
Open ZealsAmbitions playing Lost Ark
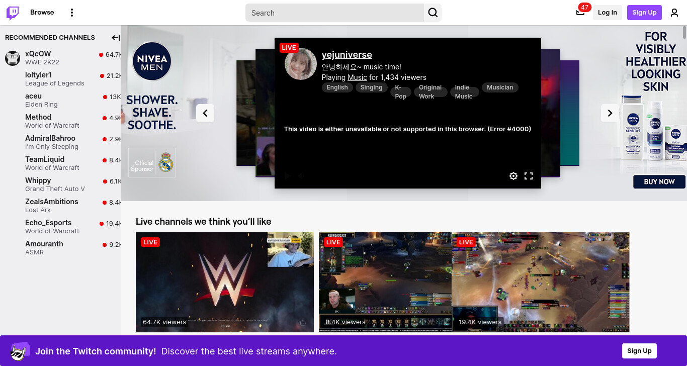[60, 206]
